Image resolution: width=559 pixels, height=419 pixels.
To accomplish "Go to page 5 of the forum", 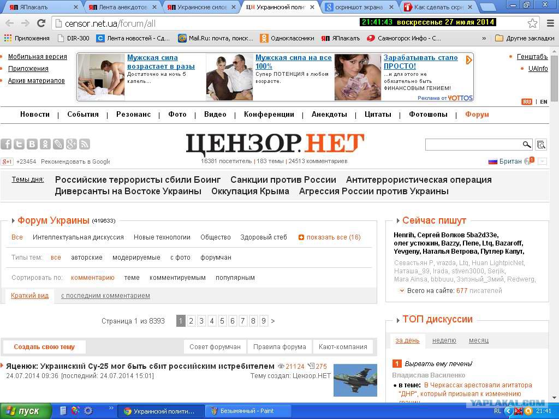I will [222, 321].
